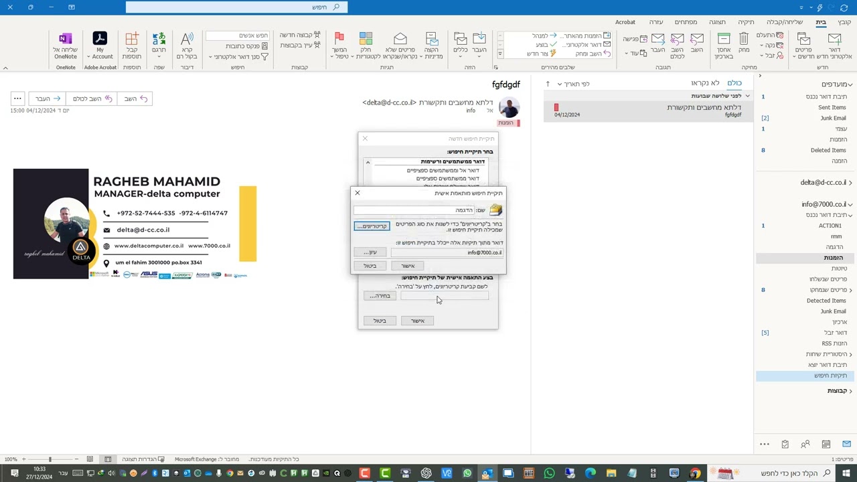Collapse the delta@d-cc.co.il account tree

851,183
